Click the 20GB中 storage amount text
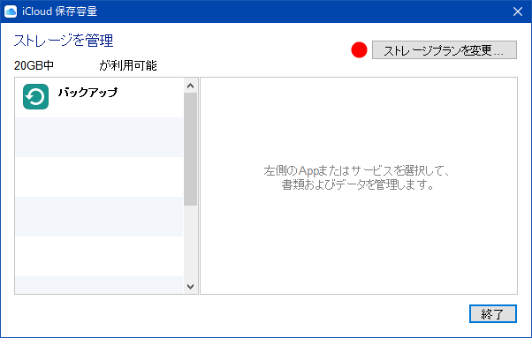The image size is (532, 338). point(34,65)
